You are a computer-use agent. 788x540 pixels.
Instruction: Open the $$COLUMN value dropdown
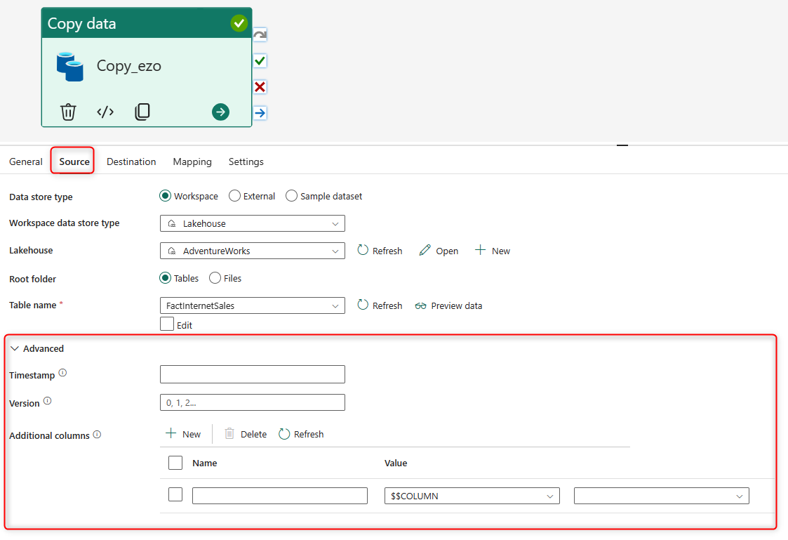pyautogui.click(x=472, y=496)
